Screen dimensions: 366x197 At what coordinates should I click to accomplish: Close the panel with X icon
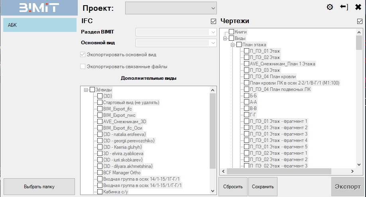[358, 7]
